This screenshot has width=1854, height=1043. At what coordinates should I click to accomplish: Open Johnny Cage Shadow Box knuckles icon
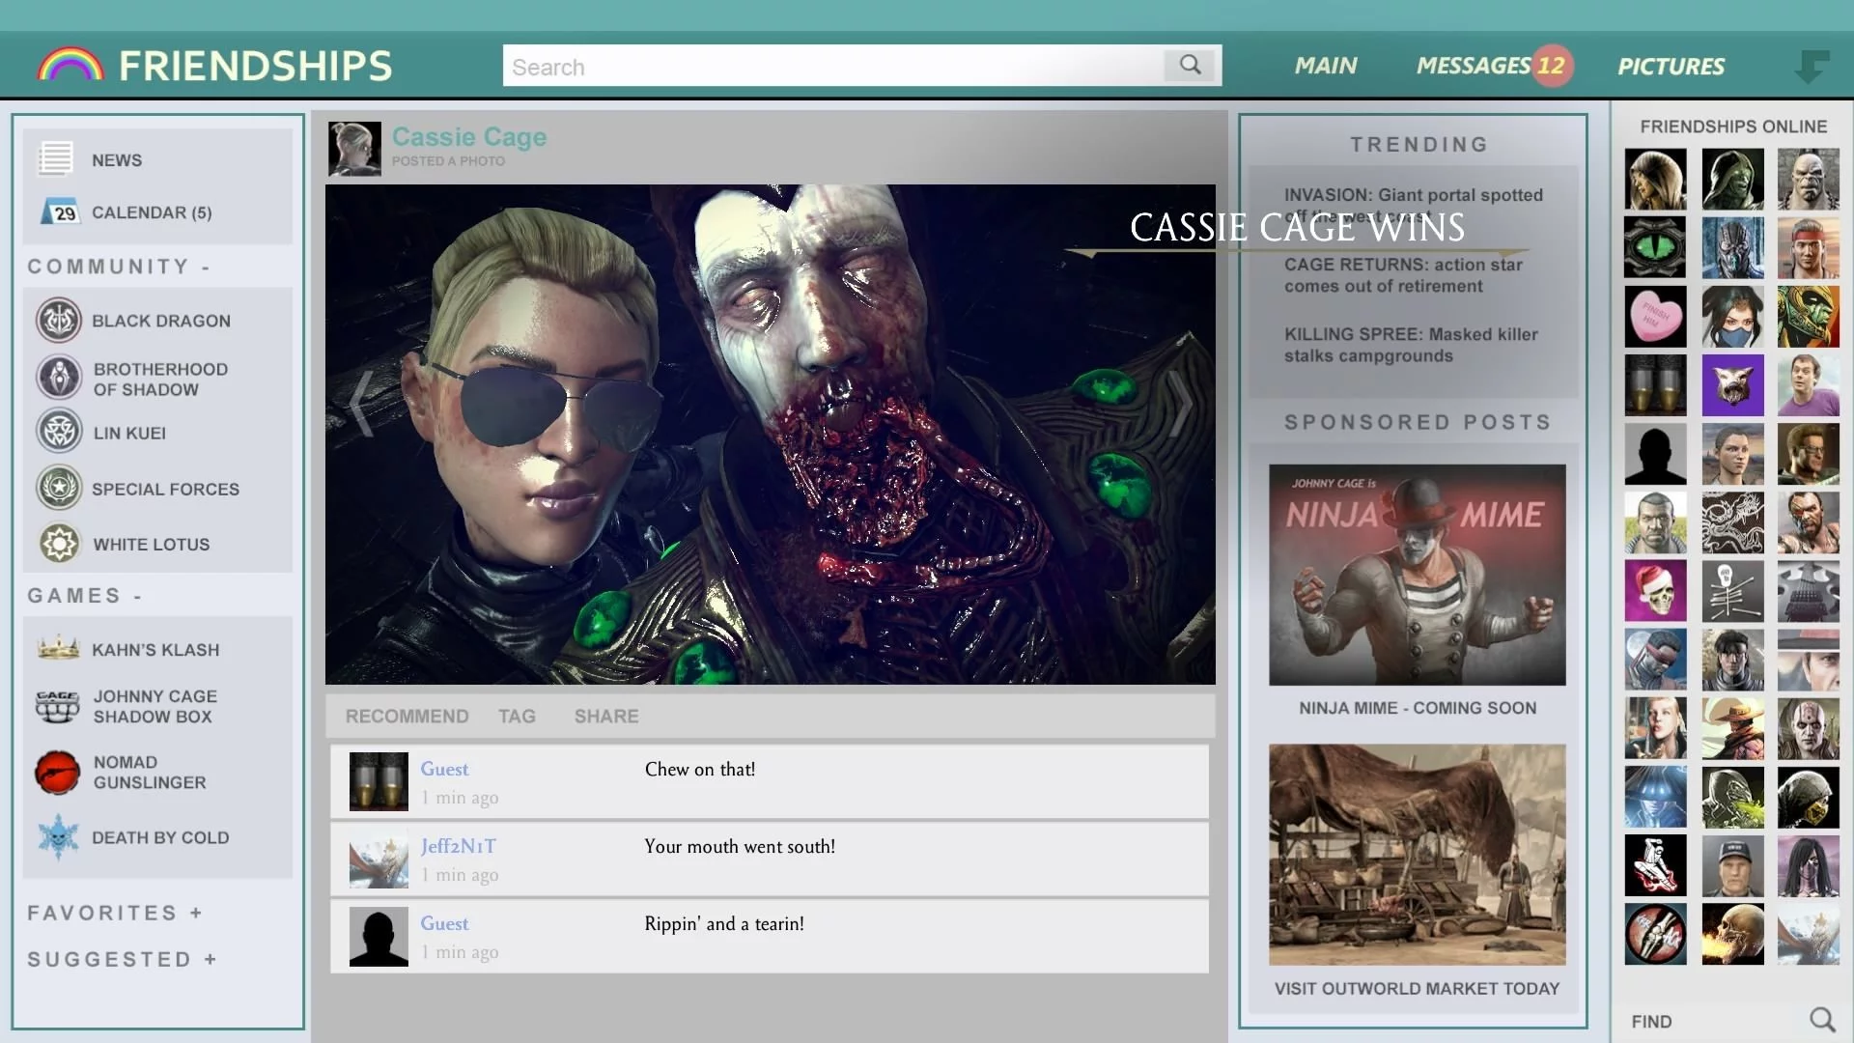point(58,706)
